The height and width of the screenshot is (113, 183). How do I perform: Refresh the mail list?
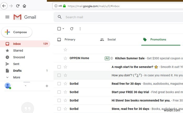72,29
